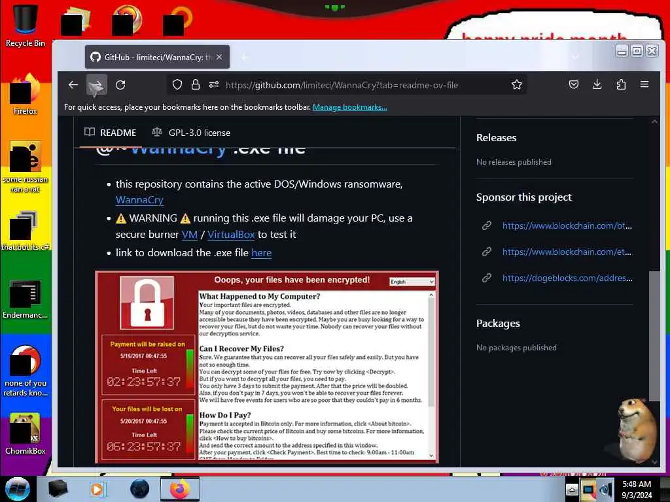
Task: Select the GitHub - limiteci/WannaCry tab
Action: tap(157, 57)
